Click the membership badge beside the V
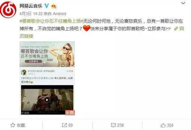 pyautogui.click(x=54, y=6)
